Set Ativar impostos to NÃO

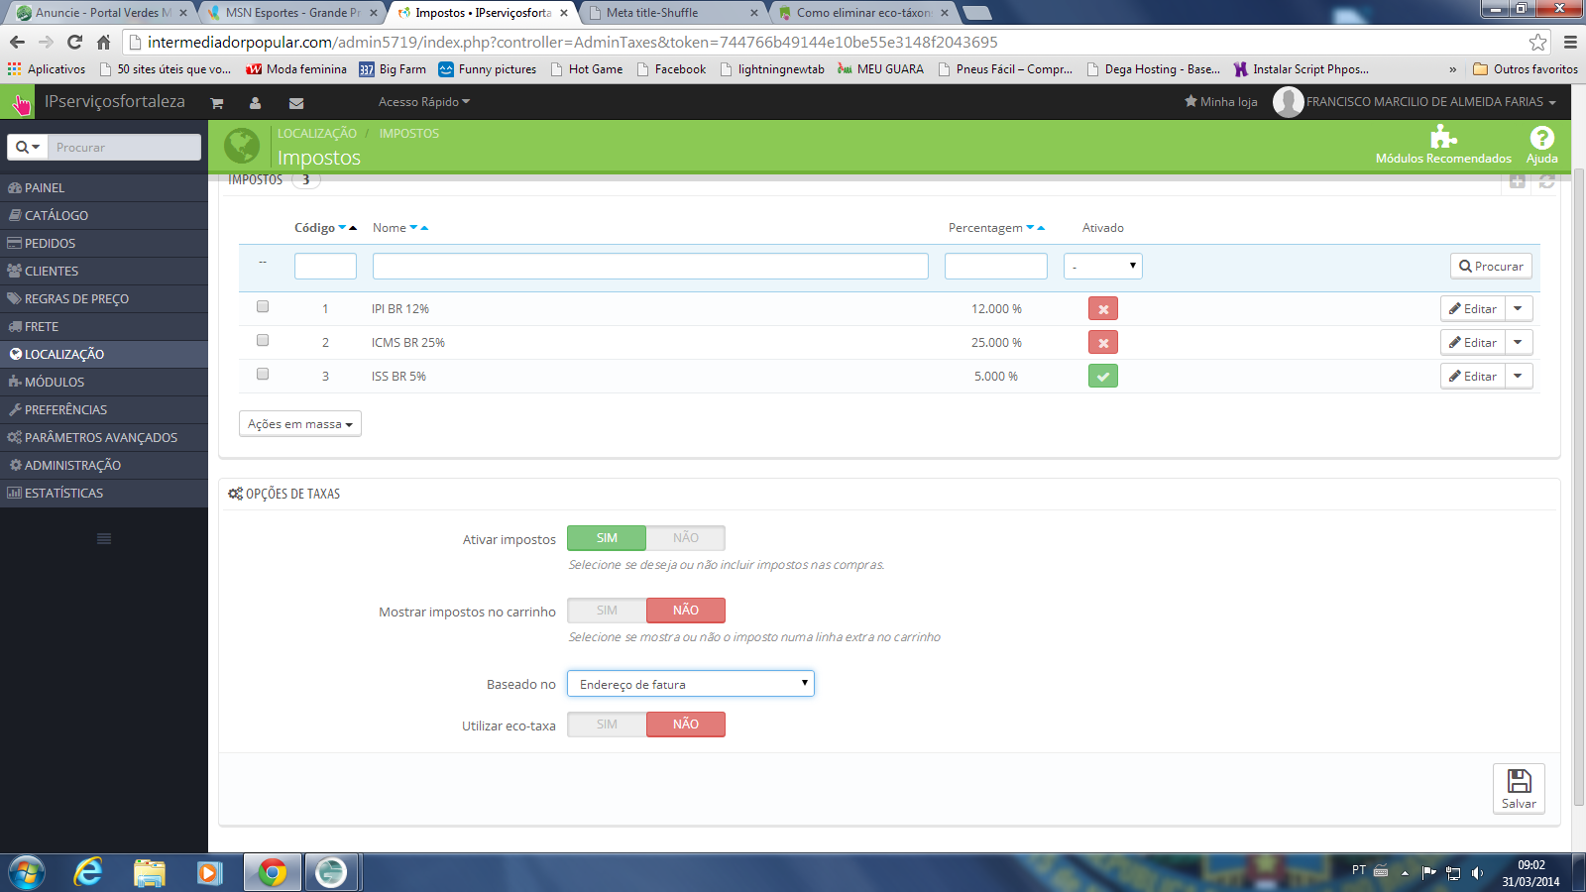(686, 538)
